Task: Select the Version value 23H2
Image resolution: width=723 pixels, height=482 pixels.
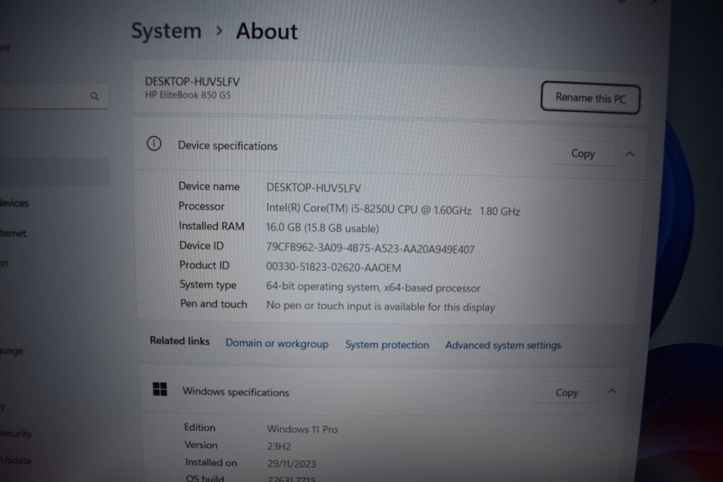Action: [x=279, y=446]
